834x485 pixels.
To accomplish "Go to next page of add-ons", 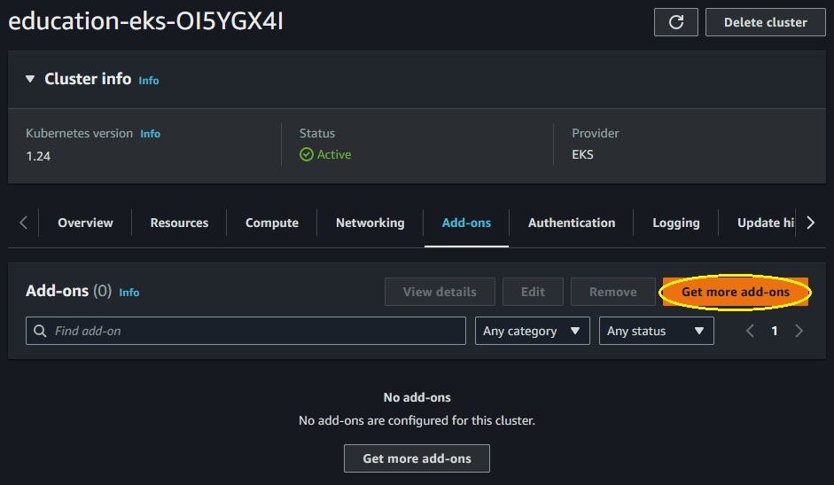I will coord(799,331).
